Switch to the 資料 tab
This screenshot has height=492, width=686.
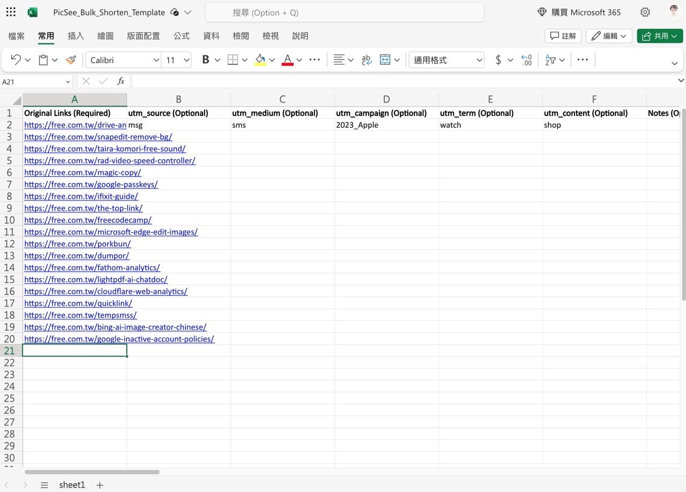[211, 36]
